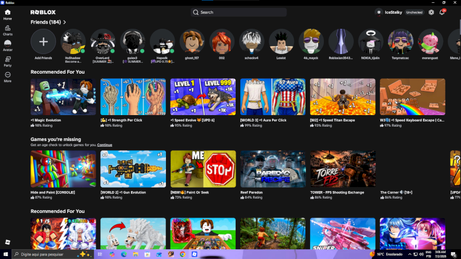Open Hide and Paint [CONSOLE] thumbnail

point(63,169)
